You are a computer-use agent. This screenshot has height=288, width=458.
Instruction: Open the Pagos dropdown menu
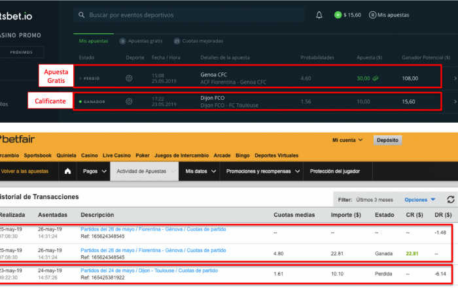tap(94, 171)
